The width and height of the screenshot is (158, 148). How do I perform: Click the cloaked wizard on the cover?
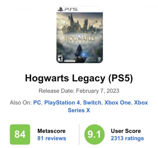(x=79, y=52)
